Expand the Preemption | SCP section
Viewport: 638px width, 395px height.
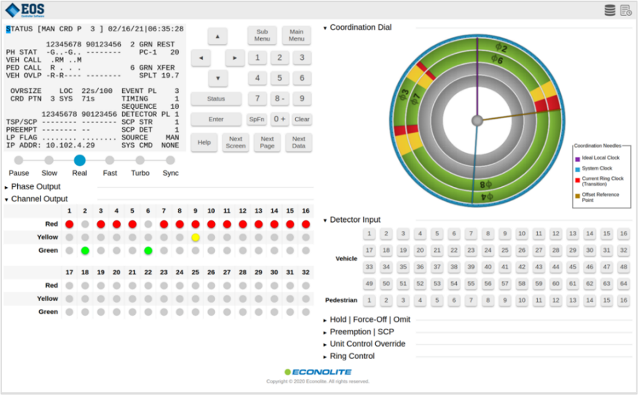(362, 332)
